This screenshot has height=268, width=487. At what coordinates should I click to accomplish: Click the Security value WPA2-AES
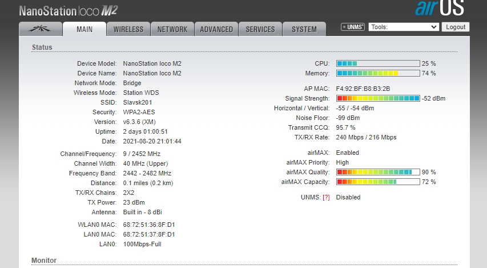(x=139, y=112)
